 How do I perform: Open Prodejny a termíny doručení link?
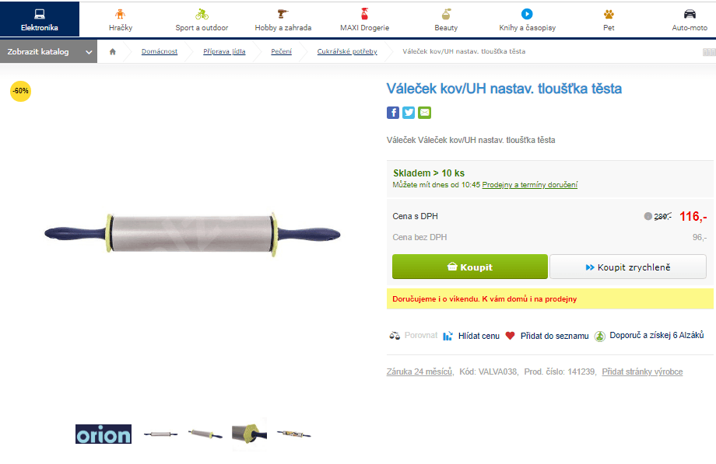(530, 185)
